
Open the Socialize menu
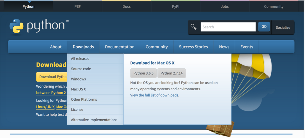click(283, 28)
